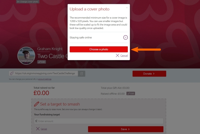Viewport: 200px width, 134px height.
Task: Click Change photo on profile picture
Action: 26,61
